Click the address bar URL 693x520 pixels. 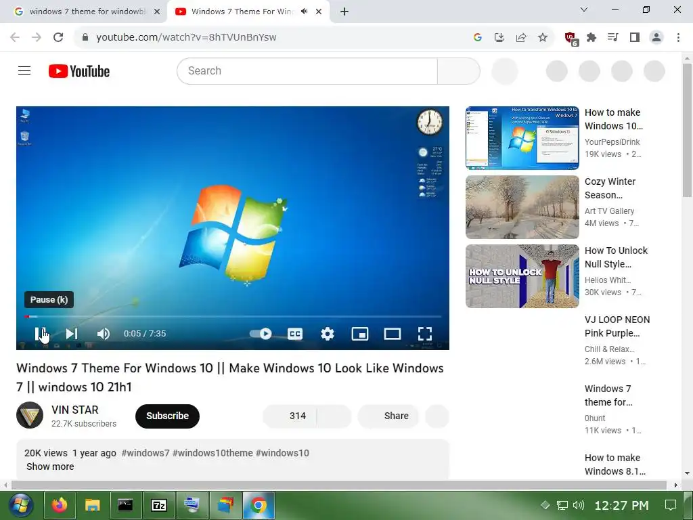click(x=186, y=37)
